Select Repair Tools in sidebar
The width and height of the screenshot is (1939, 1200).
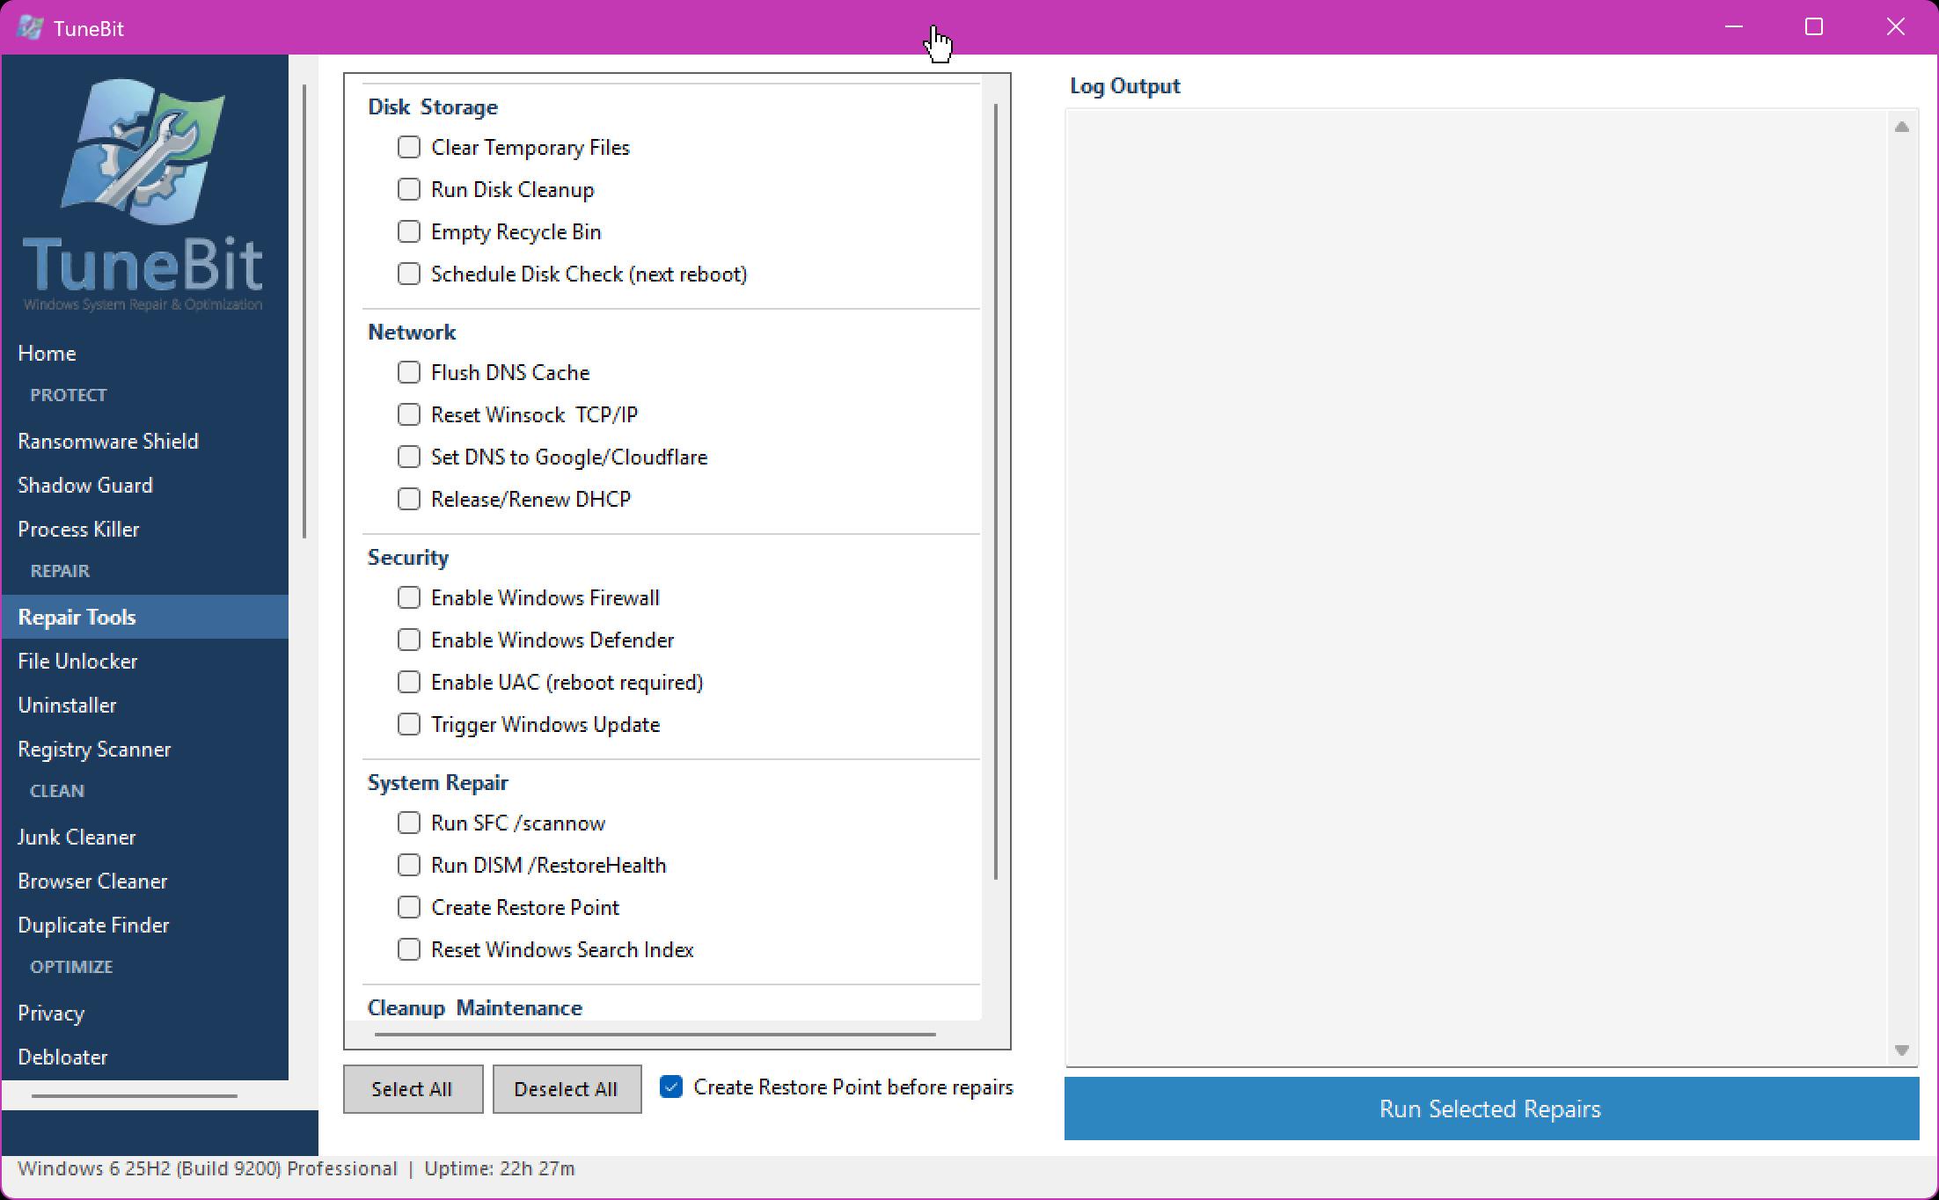pos(145,617)
